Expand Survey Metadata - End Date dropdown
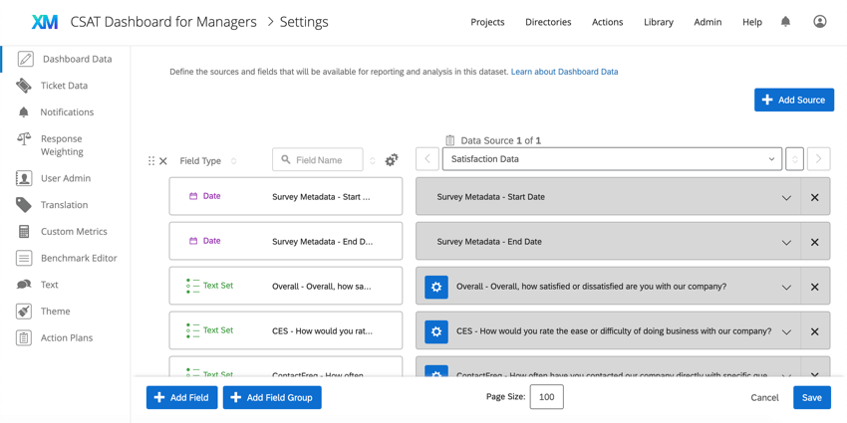 click(786, 242)
